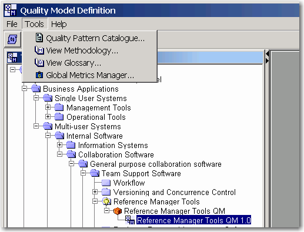Expand Versioning and Concurrence Control node
304x232 pixels.
point(95,192)
